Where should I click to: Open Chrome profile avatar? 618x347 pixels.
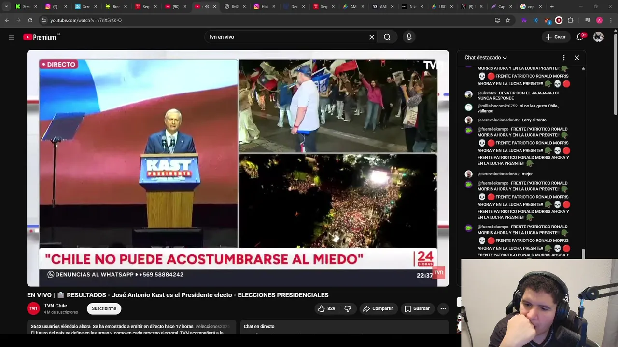pyautogui.click(x=599, y=20)
